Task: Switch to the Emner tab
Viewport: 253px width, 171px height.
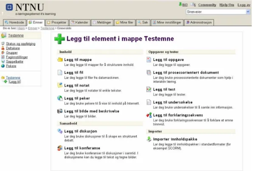Action: coord(36,22)
